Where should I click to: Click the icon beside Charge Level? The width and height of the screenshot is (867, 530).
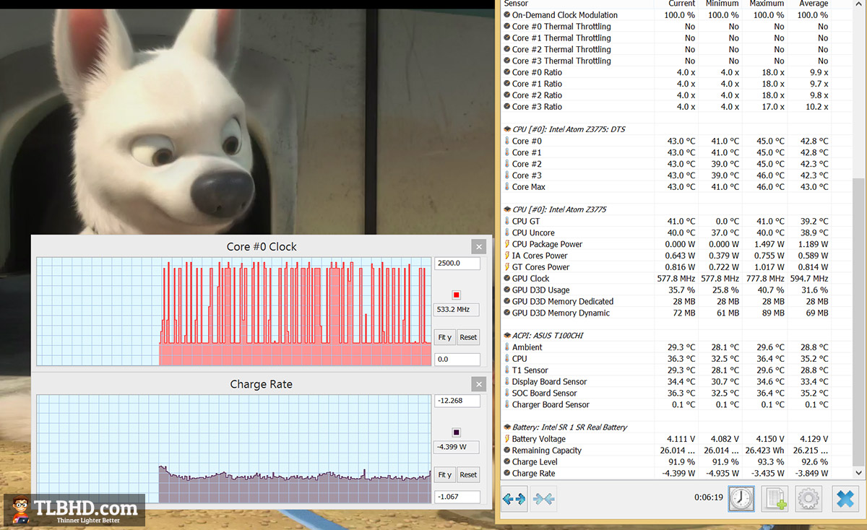(506, 462)
